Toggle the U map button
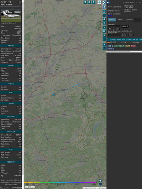Screen dimensions: 142x189 [85, 2]
